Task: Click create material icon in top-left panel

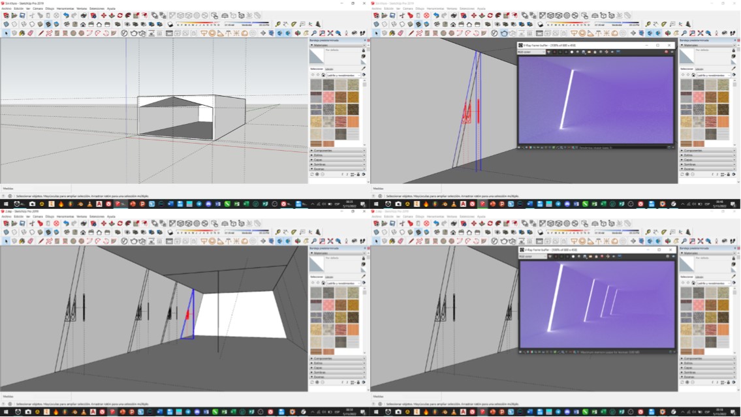Action: (x=364, y=56)
